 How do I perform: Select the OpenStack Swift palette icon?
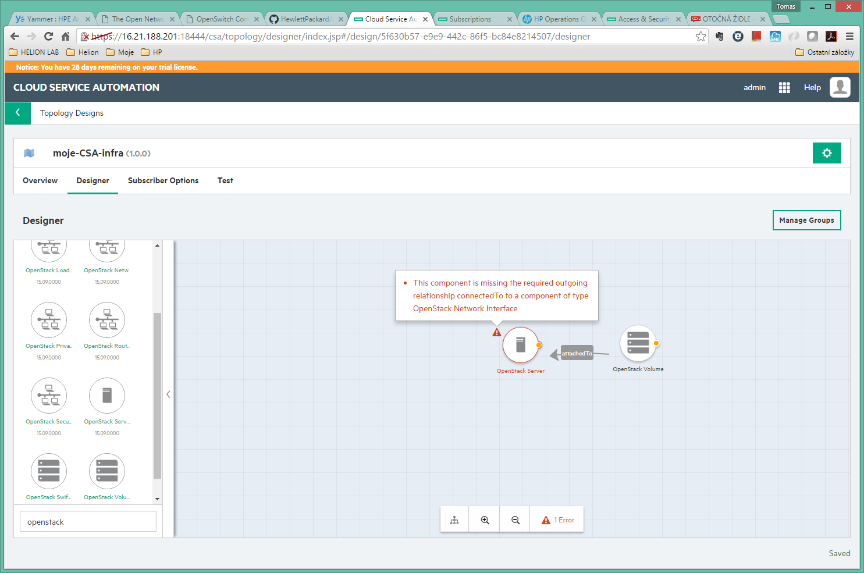[49, 471]
